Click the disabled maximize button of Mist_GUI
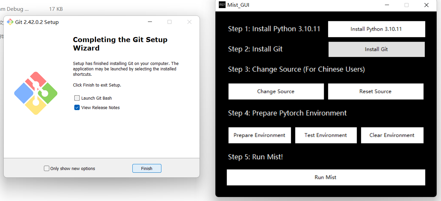 [x=407, y=5]
